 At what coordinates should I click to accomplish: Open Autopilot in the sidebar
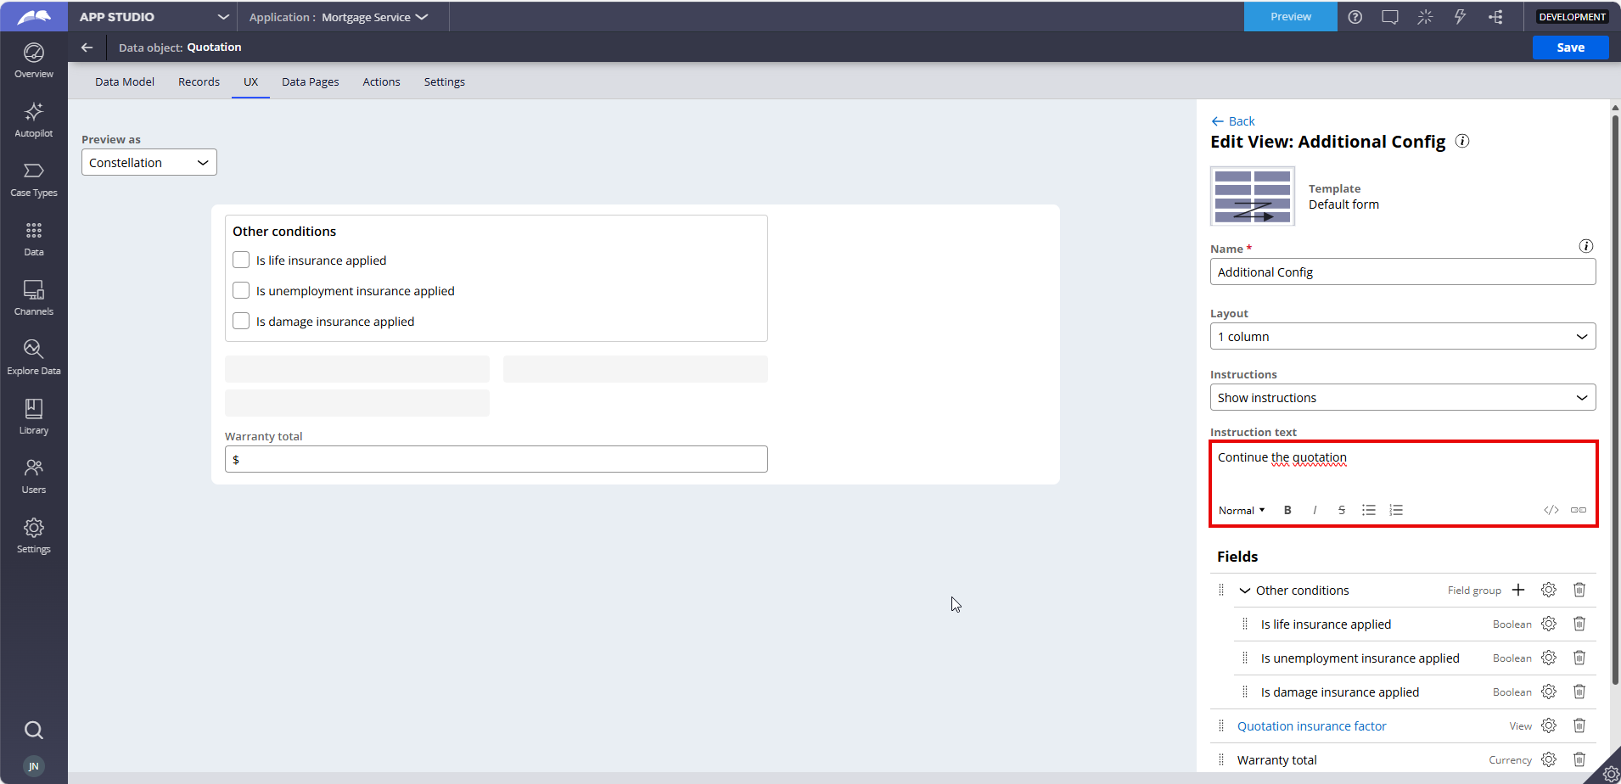(34, 120)
